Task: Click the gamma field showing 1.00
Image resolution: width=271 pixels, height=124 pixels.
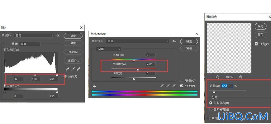Action: coord(36,79)
